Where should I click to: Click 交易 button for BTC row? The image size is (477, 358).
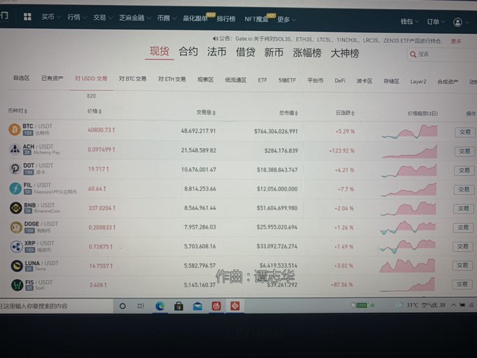click(465, 132)
